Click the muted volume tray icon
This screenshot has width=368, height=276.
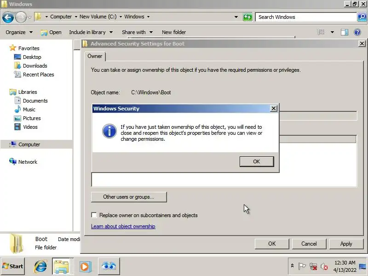(x=324, y=266)
